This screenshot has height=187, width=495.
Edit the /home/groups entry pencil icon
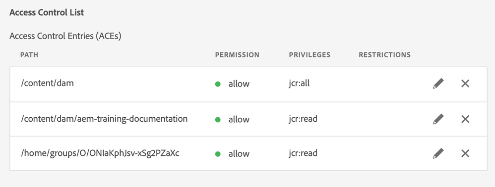tap(438, 153)
